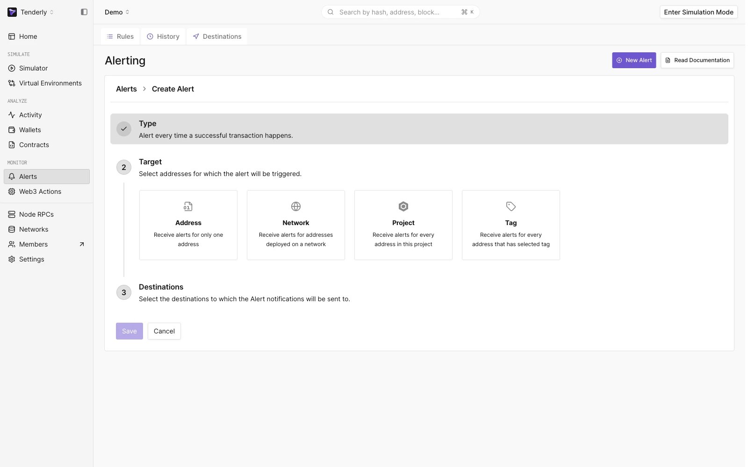Screen dimensions: 748x467
Task: Collapse the sidebar panel icon
Action: pos(84,12)
